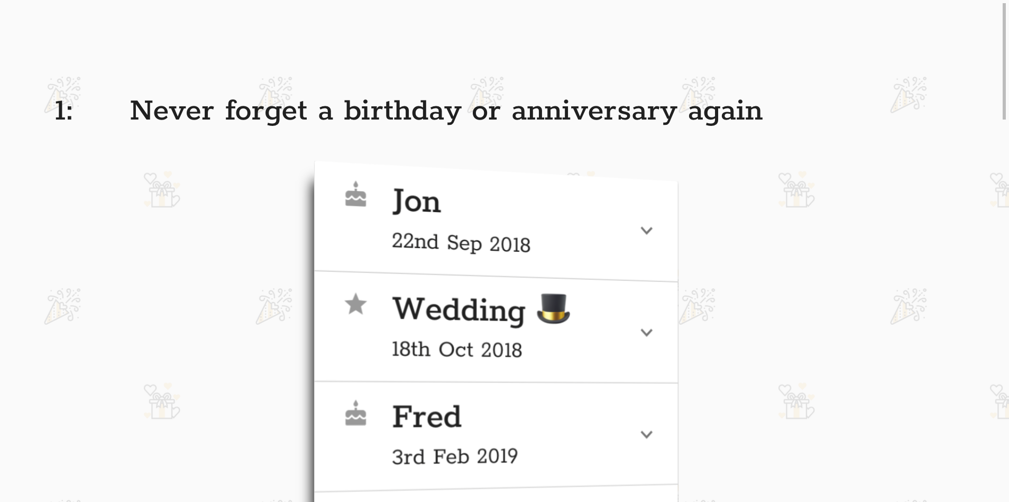The image size is (1009, 502).
Task: Click the birthday cake icon beside Jon
Action: pos(355,195)
